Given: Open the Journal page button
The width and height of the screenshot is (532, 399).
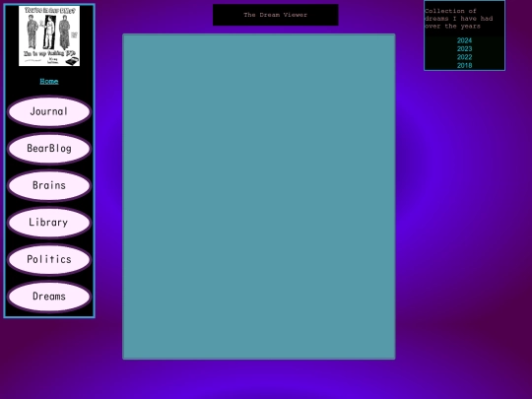Looking at the screenshot, I should (49, 111).
